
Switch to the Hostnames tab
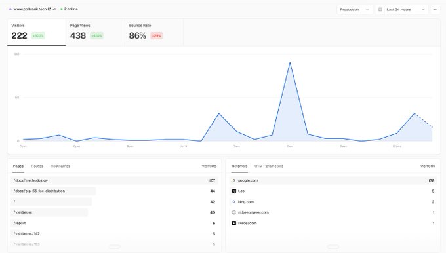coord(60,166)
